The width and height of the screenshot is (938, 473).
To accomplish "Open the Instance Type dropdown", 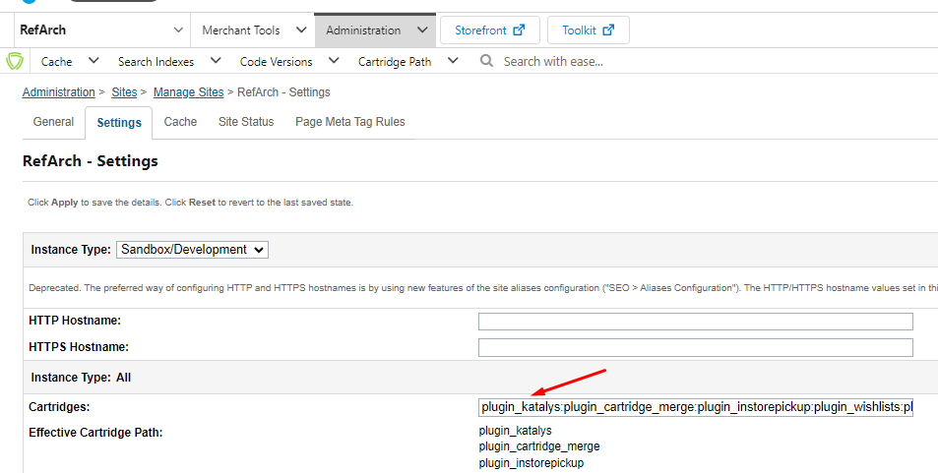I will coord(192,250).
